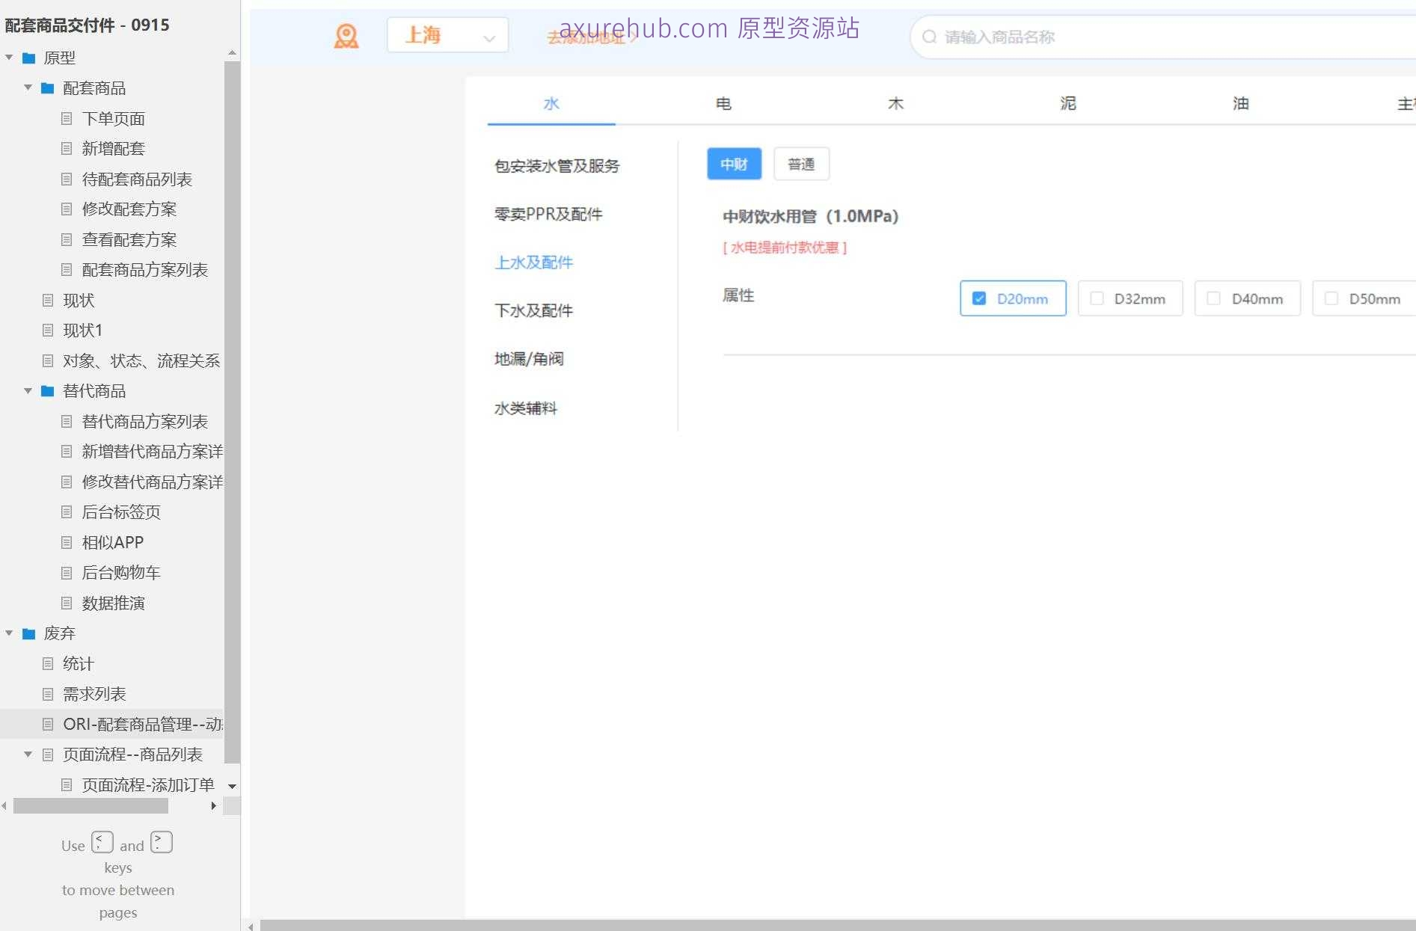This screenshot has width=1416, height=931.
Task: Collapse the 原型 tree node
Action: click(x=8, y=56)
